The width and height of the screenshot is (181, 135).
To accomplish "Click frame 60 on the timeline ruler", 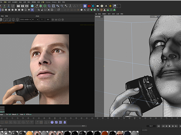I will click(x=135, y=118).
